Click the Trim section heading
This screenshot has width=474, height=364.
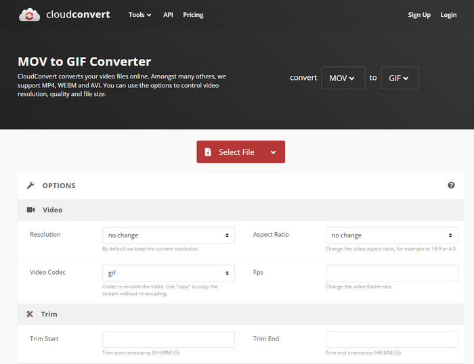[x=49, y=314]
